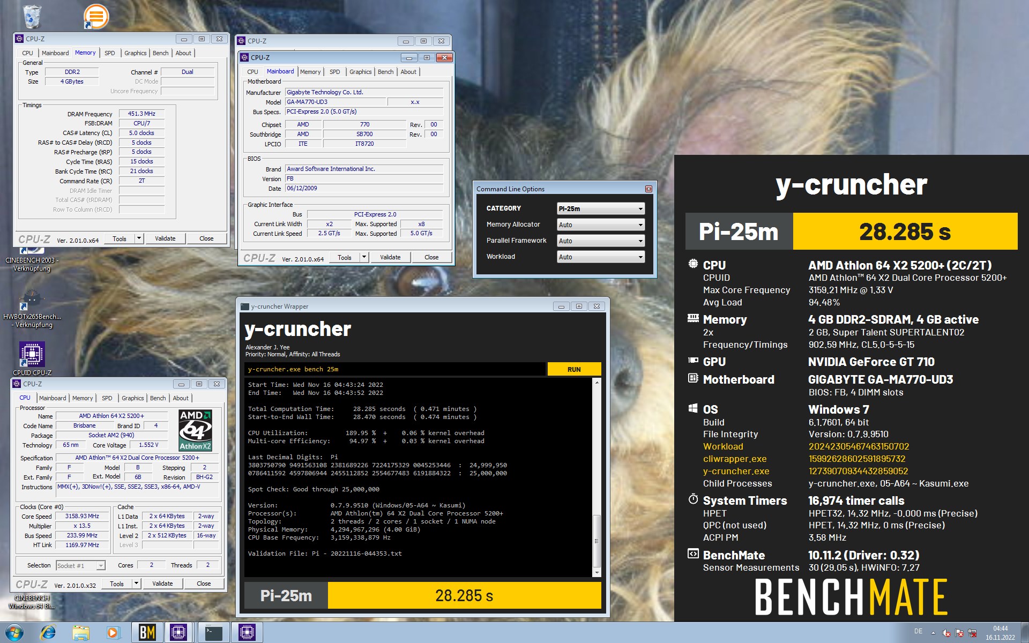This screenshot has width=1029, height=643.
Task: Click the y-cruncher output scrollbar up arrow
Action: 596,382
